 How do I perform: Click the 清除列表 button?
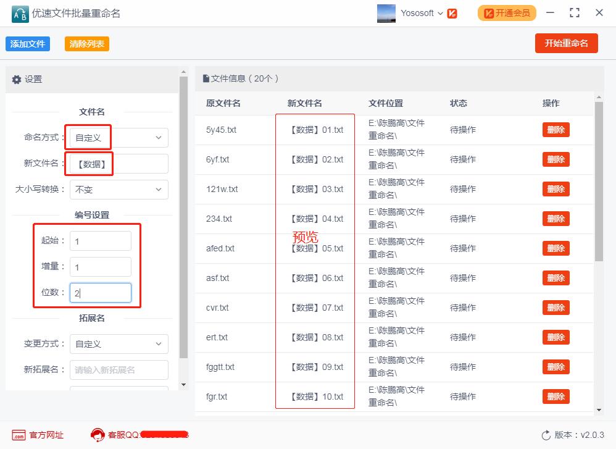(x=86, y=43)
